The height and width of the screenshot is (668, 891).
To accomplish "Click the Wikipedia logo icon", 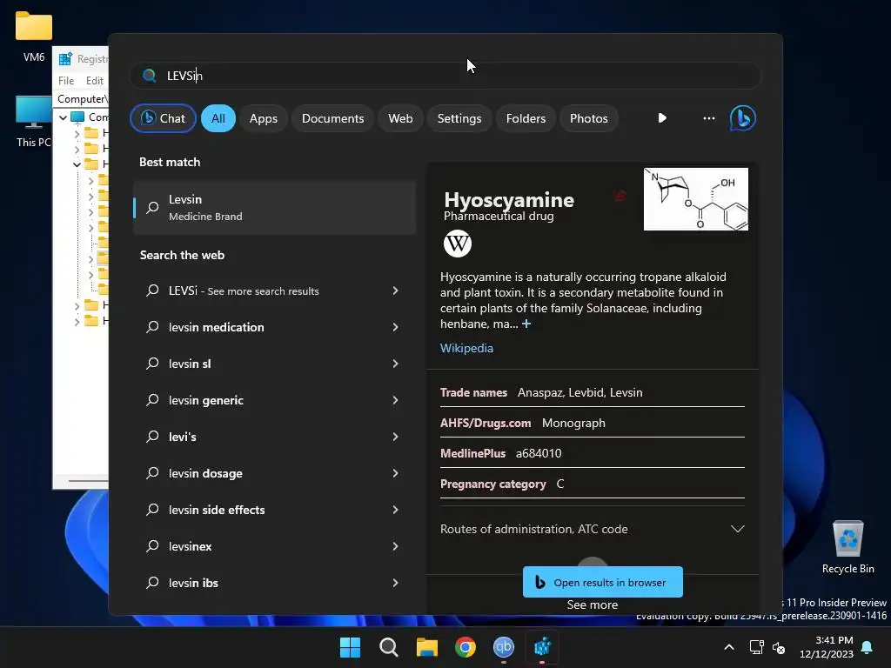I will coord(458,244).
